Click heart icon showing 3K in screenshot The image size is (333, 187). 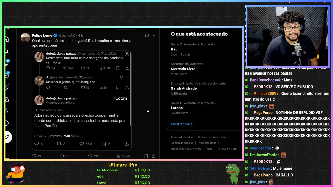coord(83,68)
